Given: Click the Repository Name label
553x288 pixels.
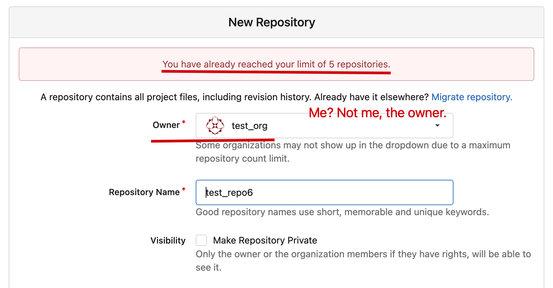Looking at the screenshot, I should click(144, 192).
